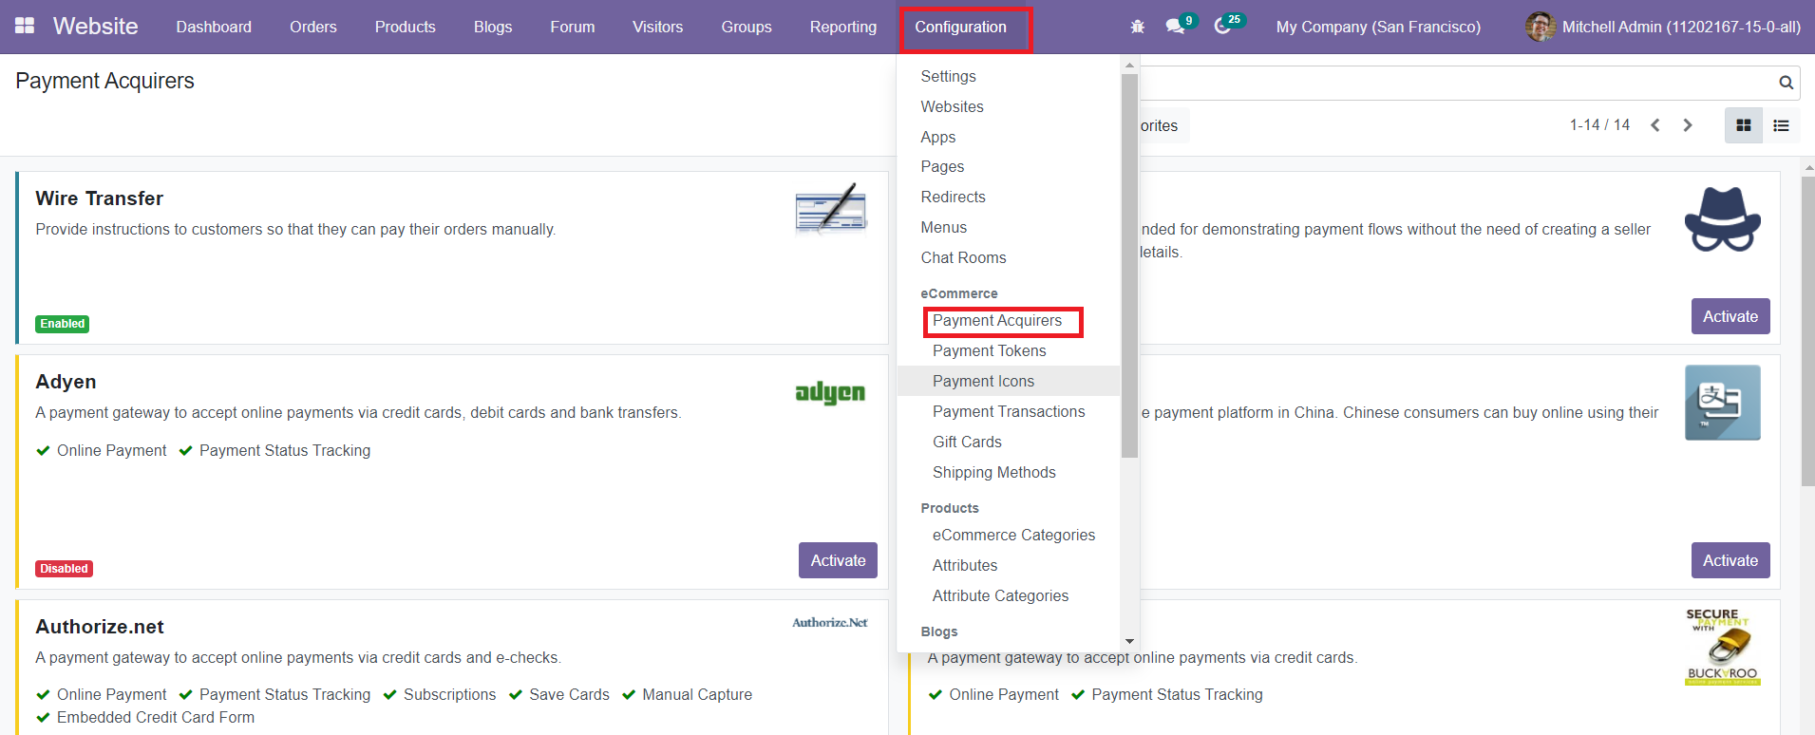Open the Blogs menu in navbar
The image size is (1815, 735).
pyautogui.click(x=493, y=27)
